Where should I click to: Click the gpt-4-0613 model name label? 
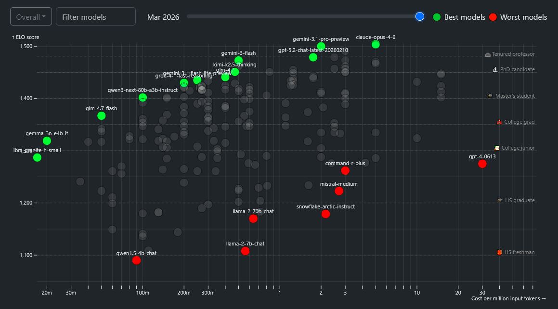point(482,156)
